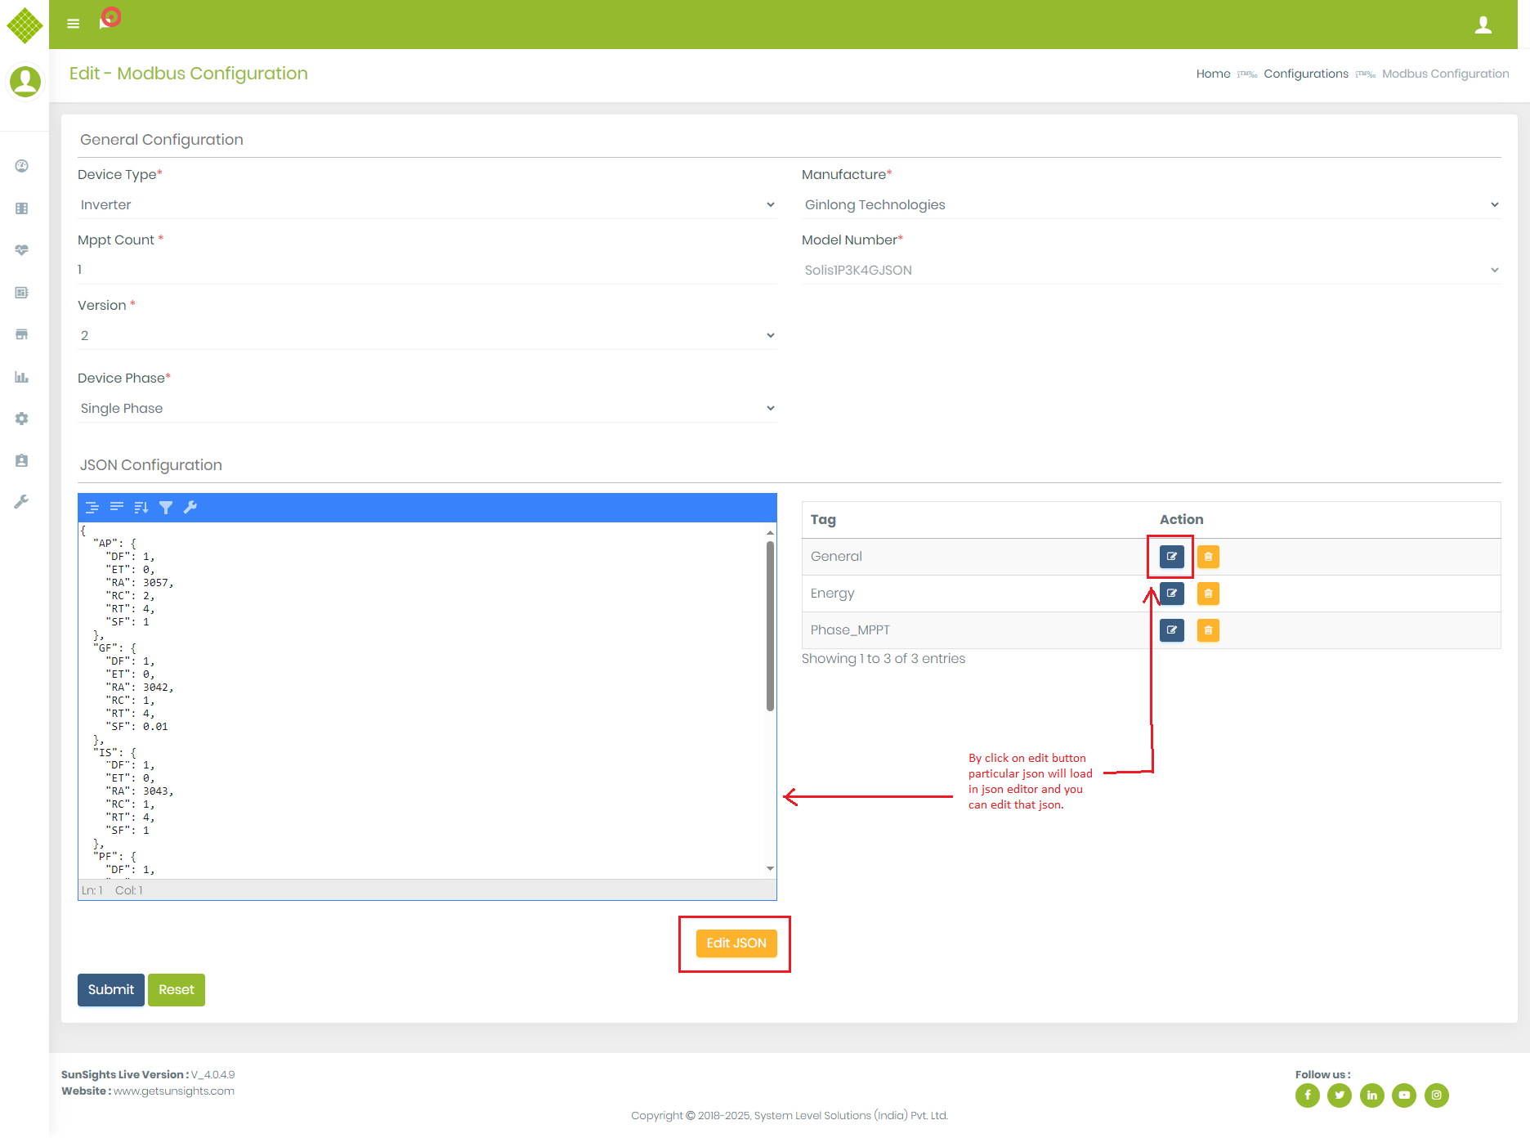The height and width of the screenshot is (1138, 1530).
Task: Click the bar chart reports icon in sidebar
Action: (21, 377)
